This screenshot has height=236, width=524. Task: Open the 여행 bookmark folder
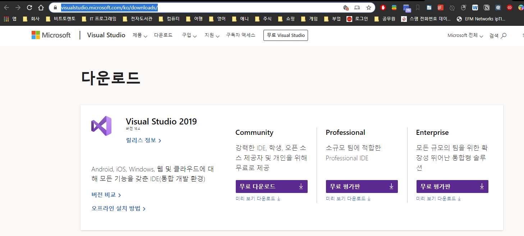pyautogui.click(x=194, y=19)
